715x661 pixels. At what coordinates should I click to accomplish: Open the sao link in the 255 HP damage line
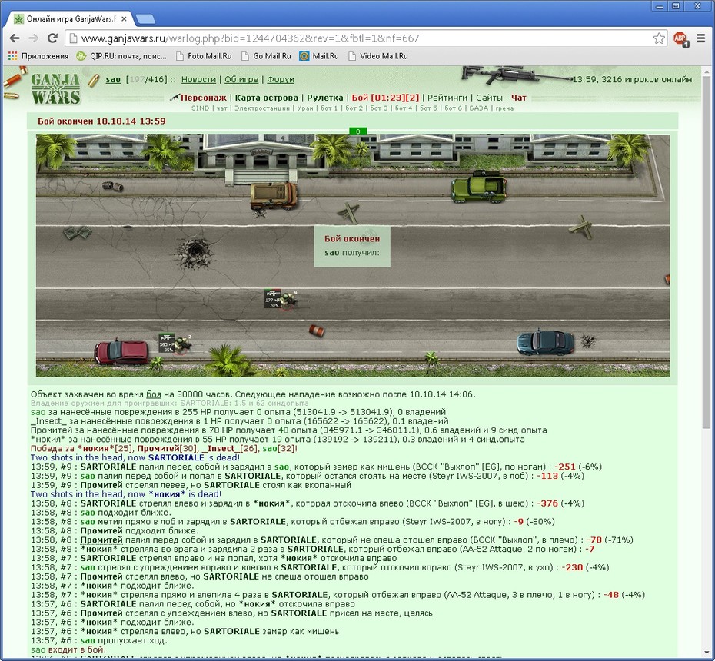coord(38,412)
